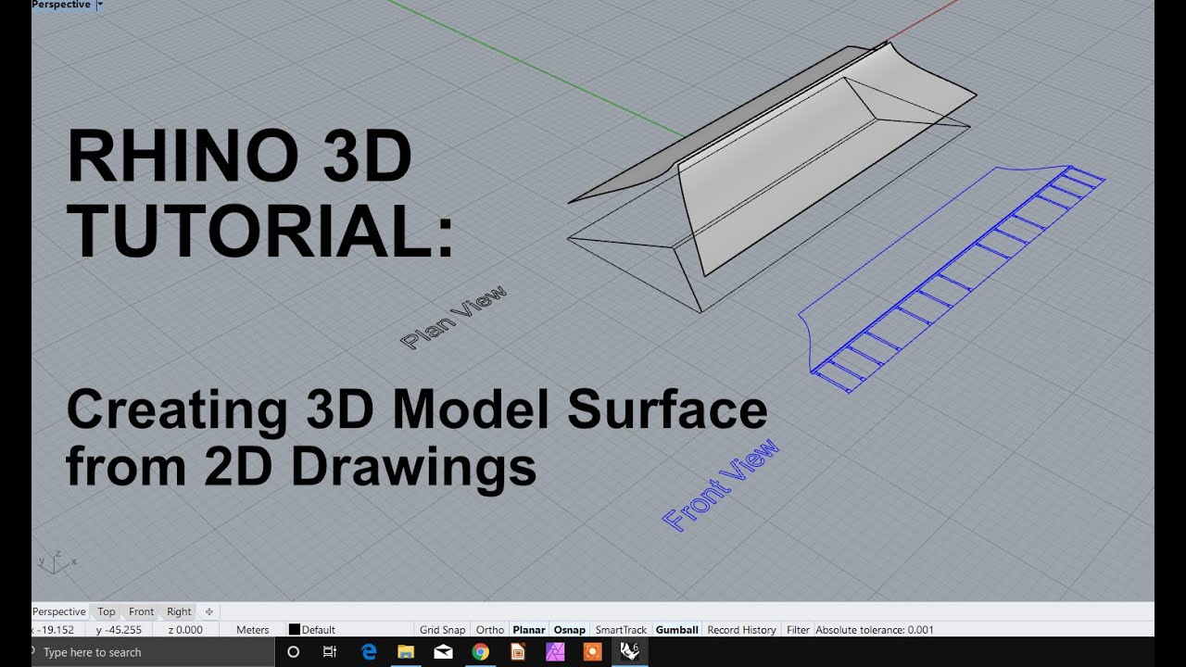The width and height of the screenshot is (1186, 667).
Task: Open Task View icon on taskbar
Action: pyautogui.click(x=329, y=652)
